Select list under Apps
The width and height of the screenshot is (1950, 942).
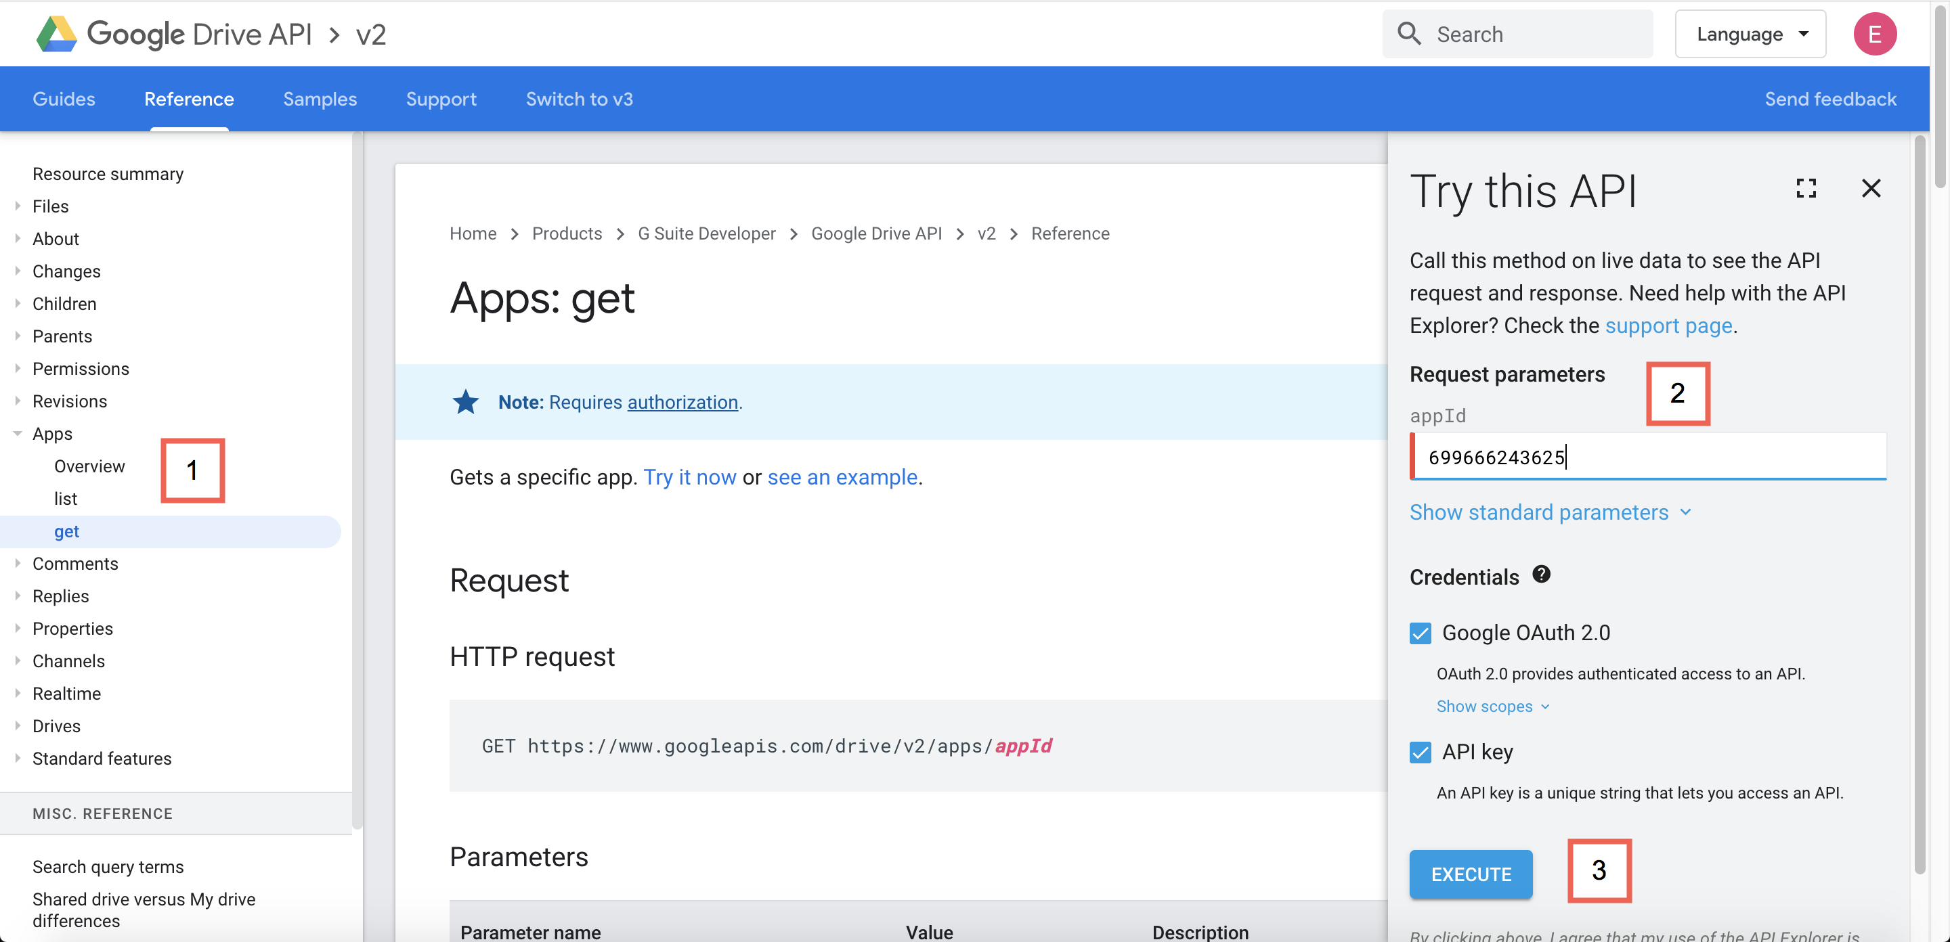66,499
